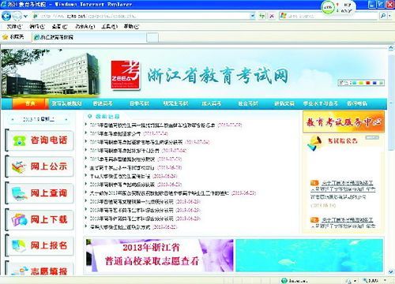Open 网上下载 sidebar button

[x=39, y=219]
